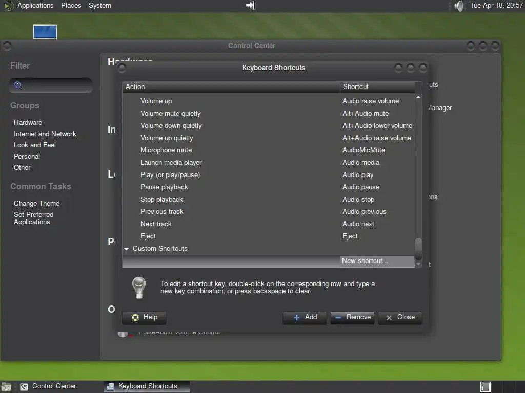Image resolution: width=525 pixels, height=393 pixels.
Task: Focus the Filter search field
Action: [51, 85]
